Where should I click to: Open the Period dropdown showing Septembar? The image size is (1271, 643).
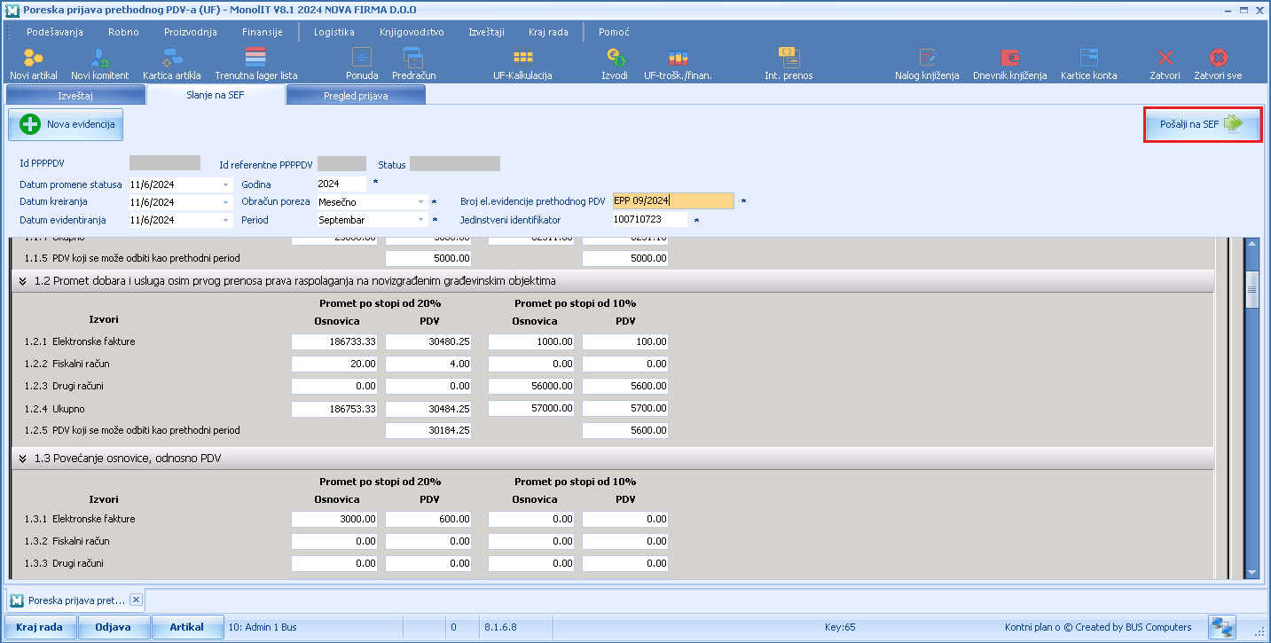[x=421, y=220]
